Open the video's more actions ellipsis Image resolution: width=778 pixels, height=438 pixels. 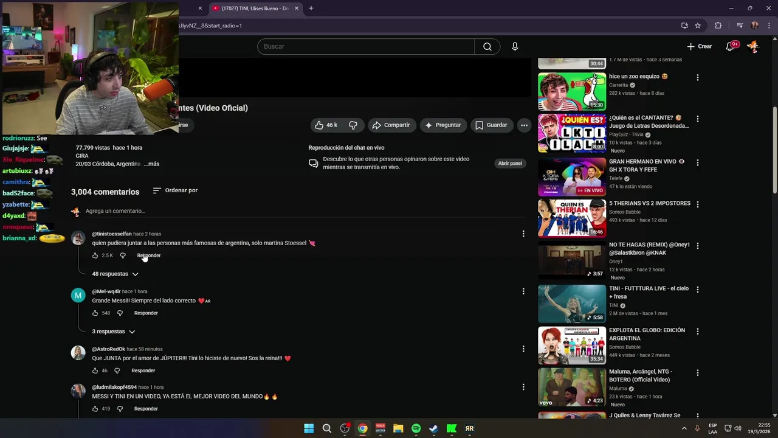pyautogui.click(x=524, y=125)
